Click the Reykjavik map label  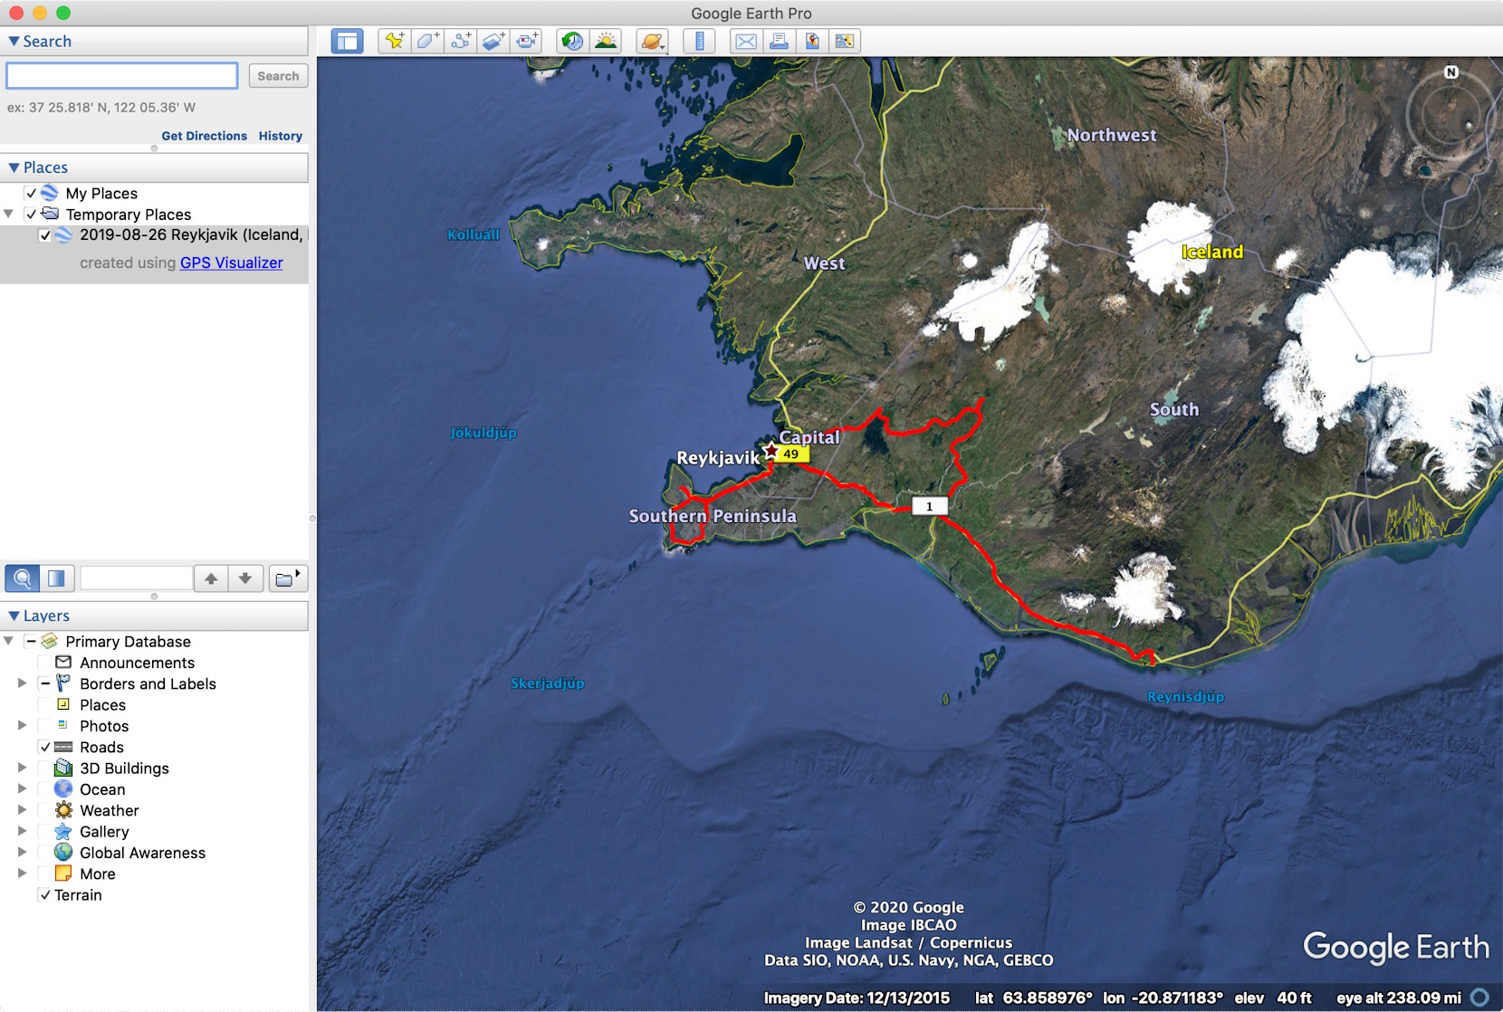(718, 458)
